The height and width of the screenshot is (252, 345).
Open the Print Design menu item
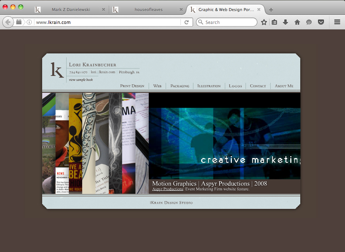(132, 86)
